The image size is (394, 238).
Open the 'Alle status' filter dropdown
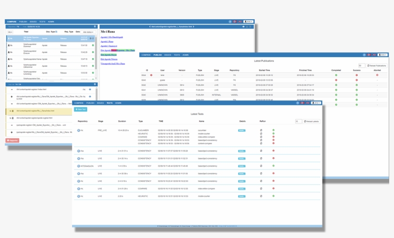[x=88, y=32]
